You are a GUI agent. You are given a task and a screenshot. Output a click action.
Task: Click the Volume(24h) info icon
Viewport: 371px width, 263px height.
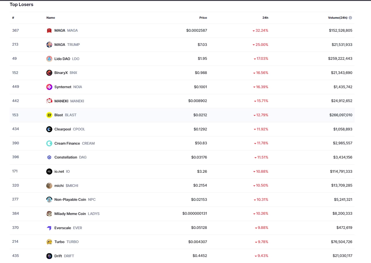[x=350, y=18]
